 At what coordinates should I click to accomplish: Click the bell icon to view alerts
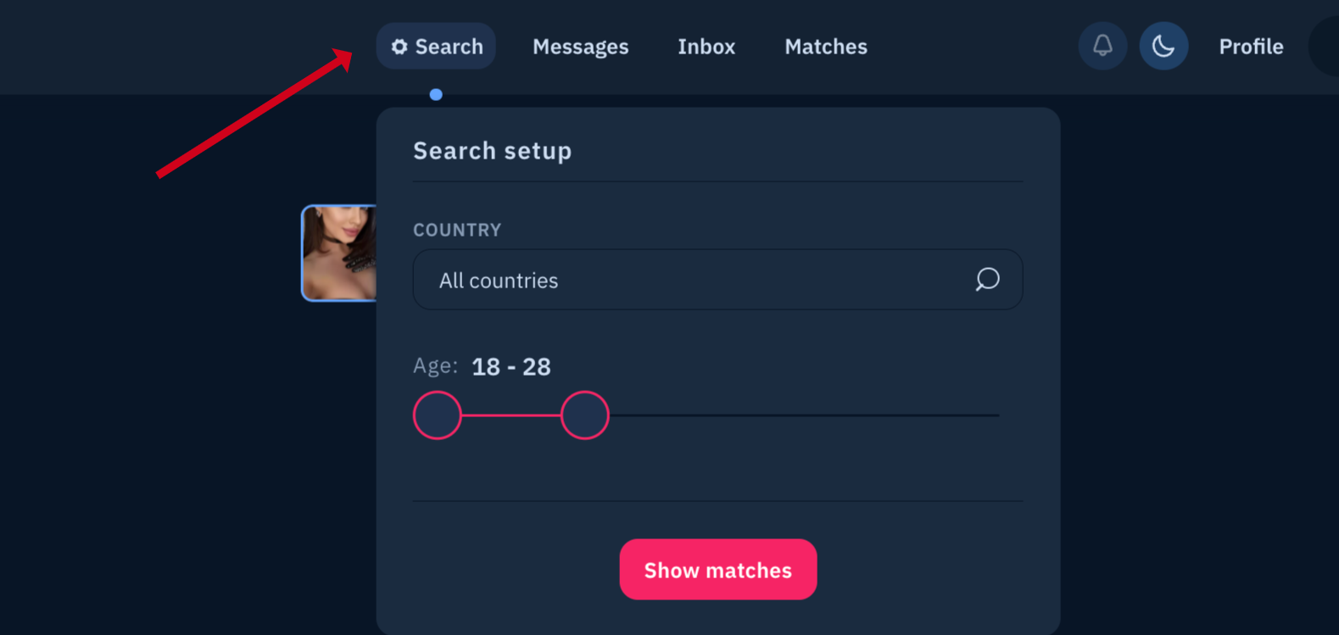[x=1102, y=46]
